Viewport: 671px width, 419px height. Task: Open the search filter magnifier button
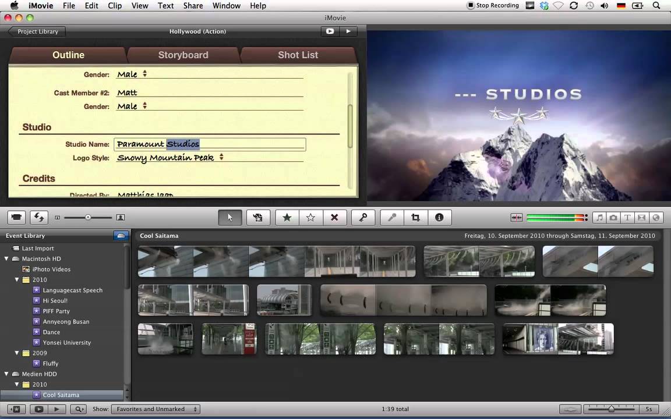coord(78,409)
